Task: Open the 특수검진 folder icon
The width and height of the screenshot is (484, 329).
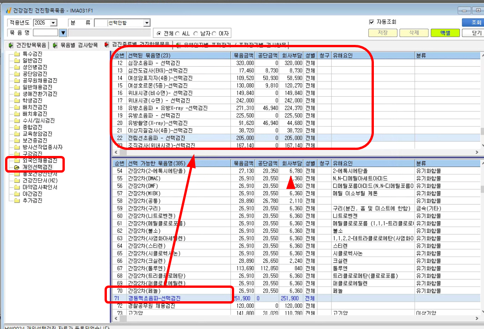Action: [x=17, y=54]
